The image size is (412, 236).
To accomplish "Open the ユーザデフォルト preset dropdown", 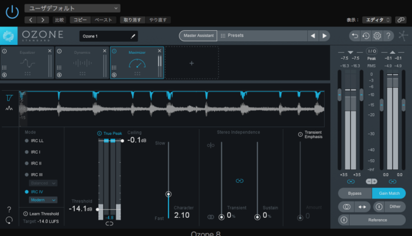I will [x=73, y=8].
